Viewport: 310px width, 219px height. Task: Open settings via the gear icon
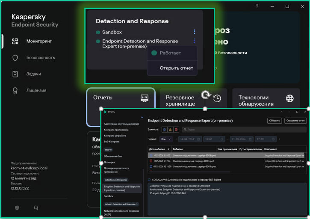pos(17,208)
